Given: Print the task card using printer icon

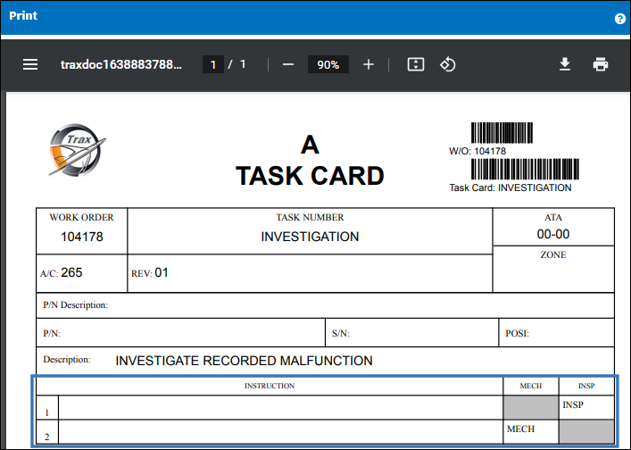Looking at the screenshot, I should 601,64.
